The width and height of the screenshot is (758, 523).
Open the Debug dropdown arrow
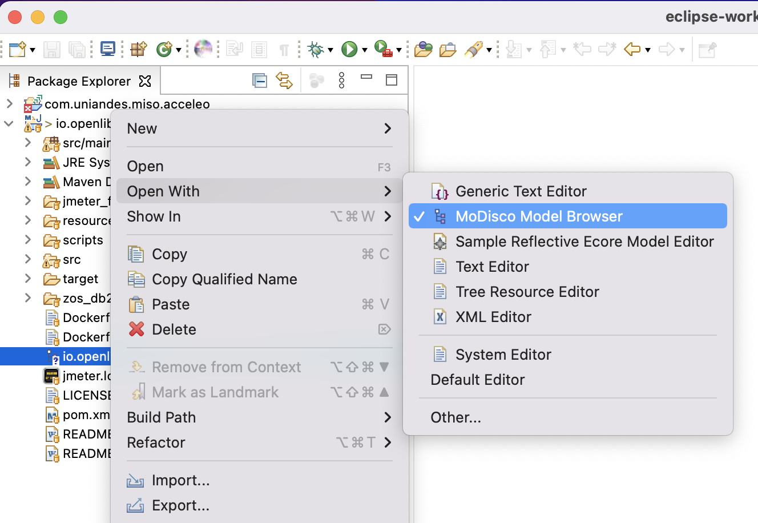[x=330, y=50]
